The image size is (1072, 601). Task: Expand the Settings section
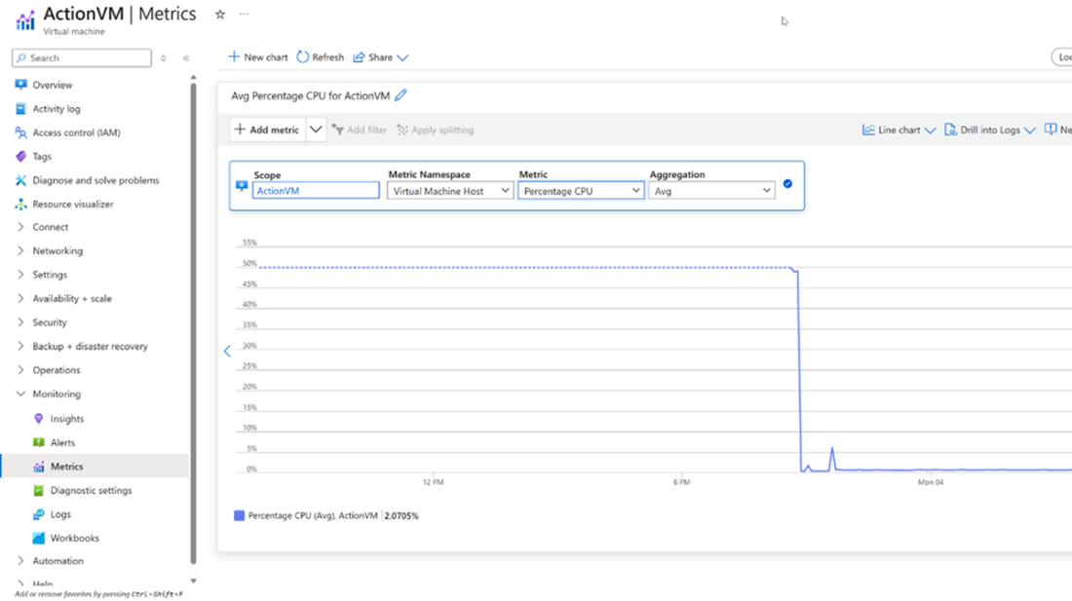(20, 275)
